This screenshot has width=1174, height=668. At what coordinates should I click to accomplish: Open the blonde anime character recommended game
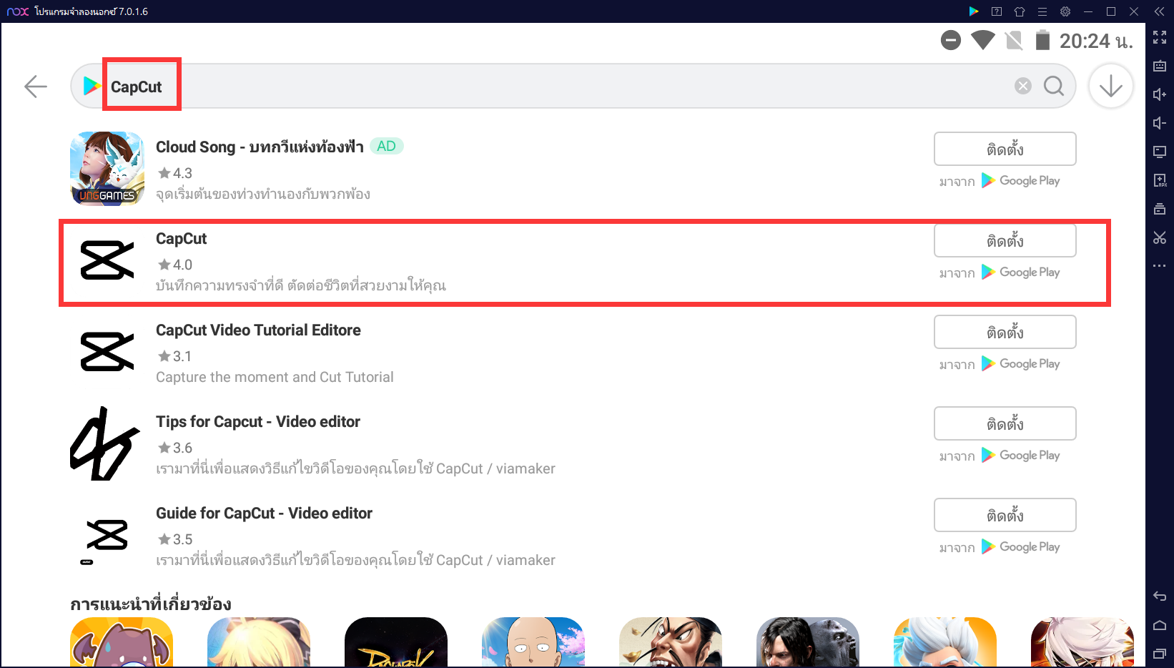click(259, 642)
